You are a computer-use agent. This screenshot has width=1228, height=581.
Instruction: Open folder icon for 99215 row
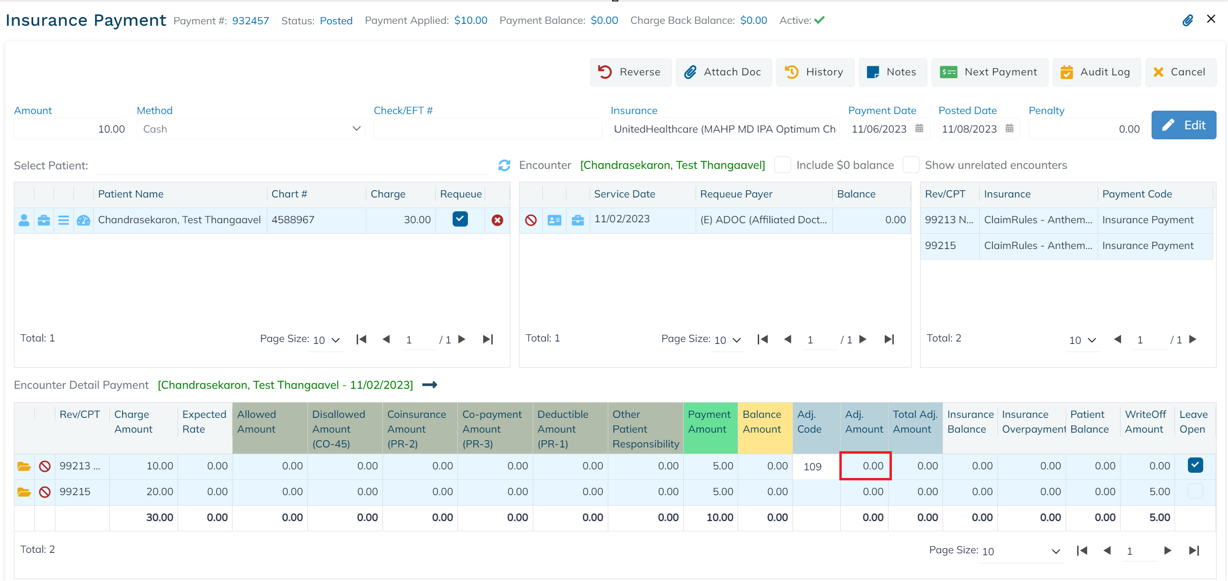24,492
